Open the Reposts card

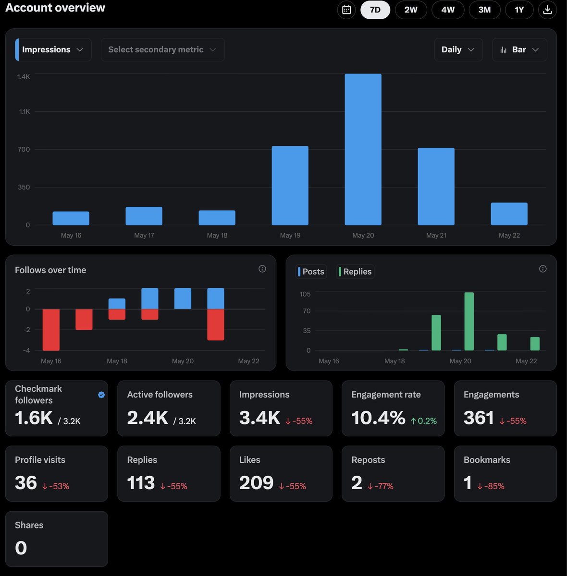tap(393, 474)
